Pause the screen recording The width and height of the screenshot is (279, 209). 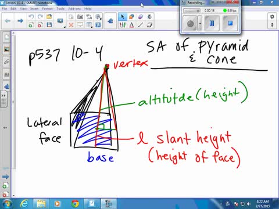click(x=212, y=23)
